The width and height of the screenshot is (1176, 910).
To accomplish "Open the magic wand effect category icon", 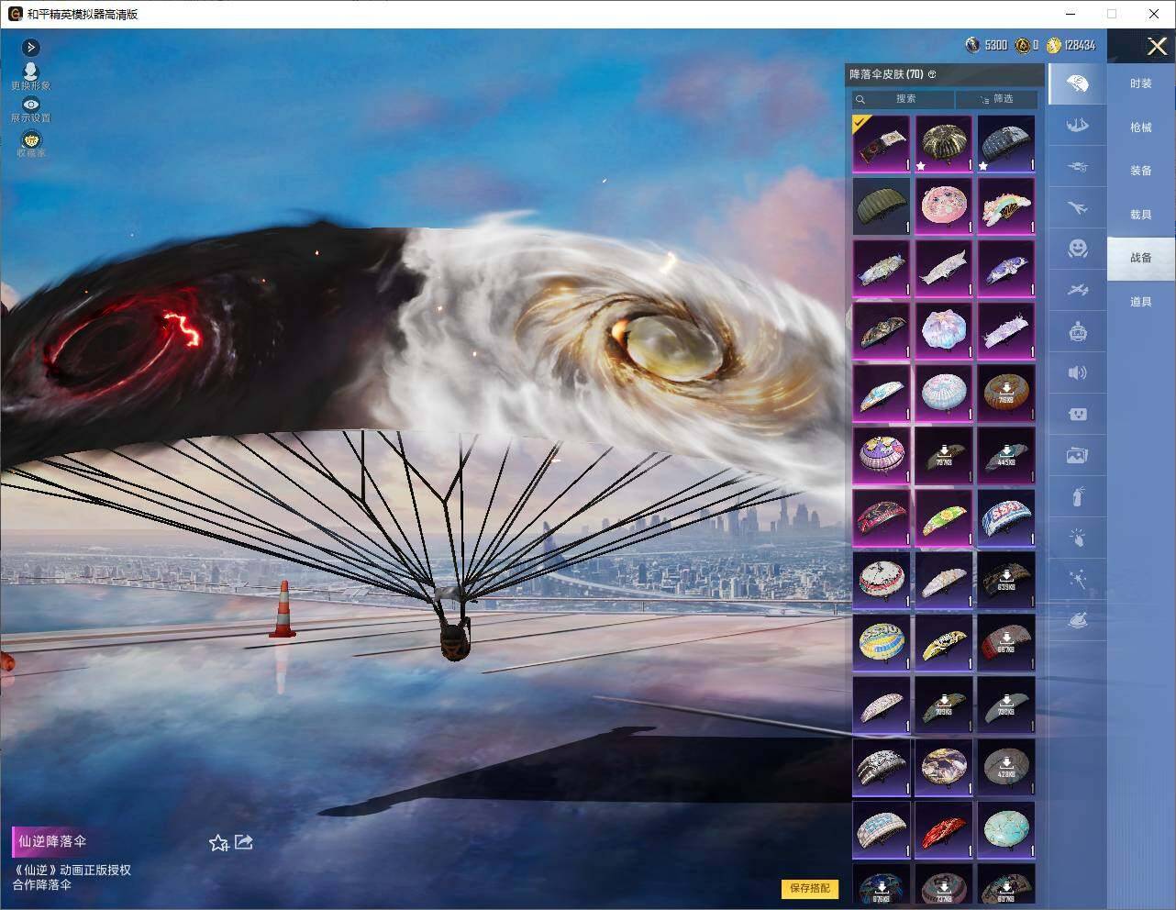I will point(1078,579).
